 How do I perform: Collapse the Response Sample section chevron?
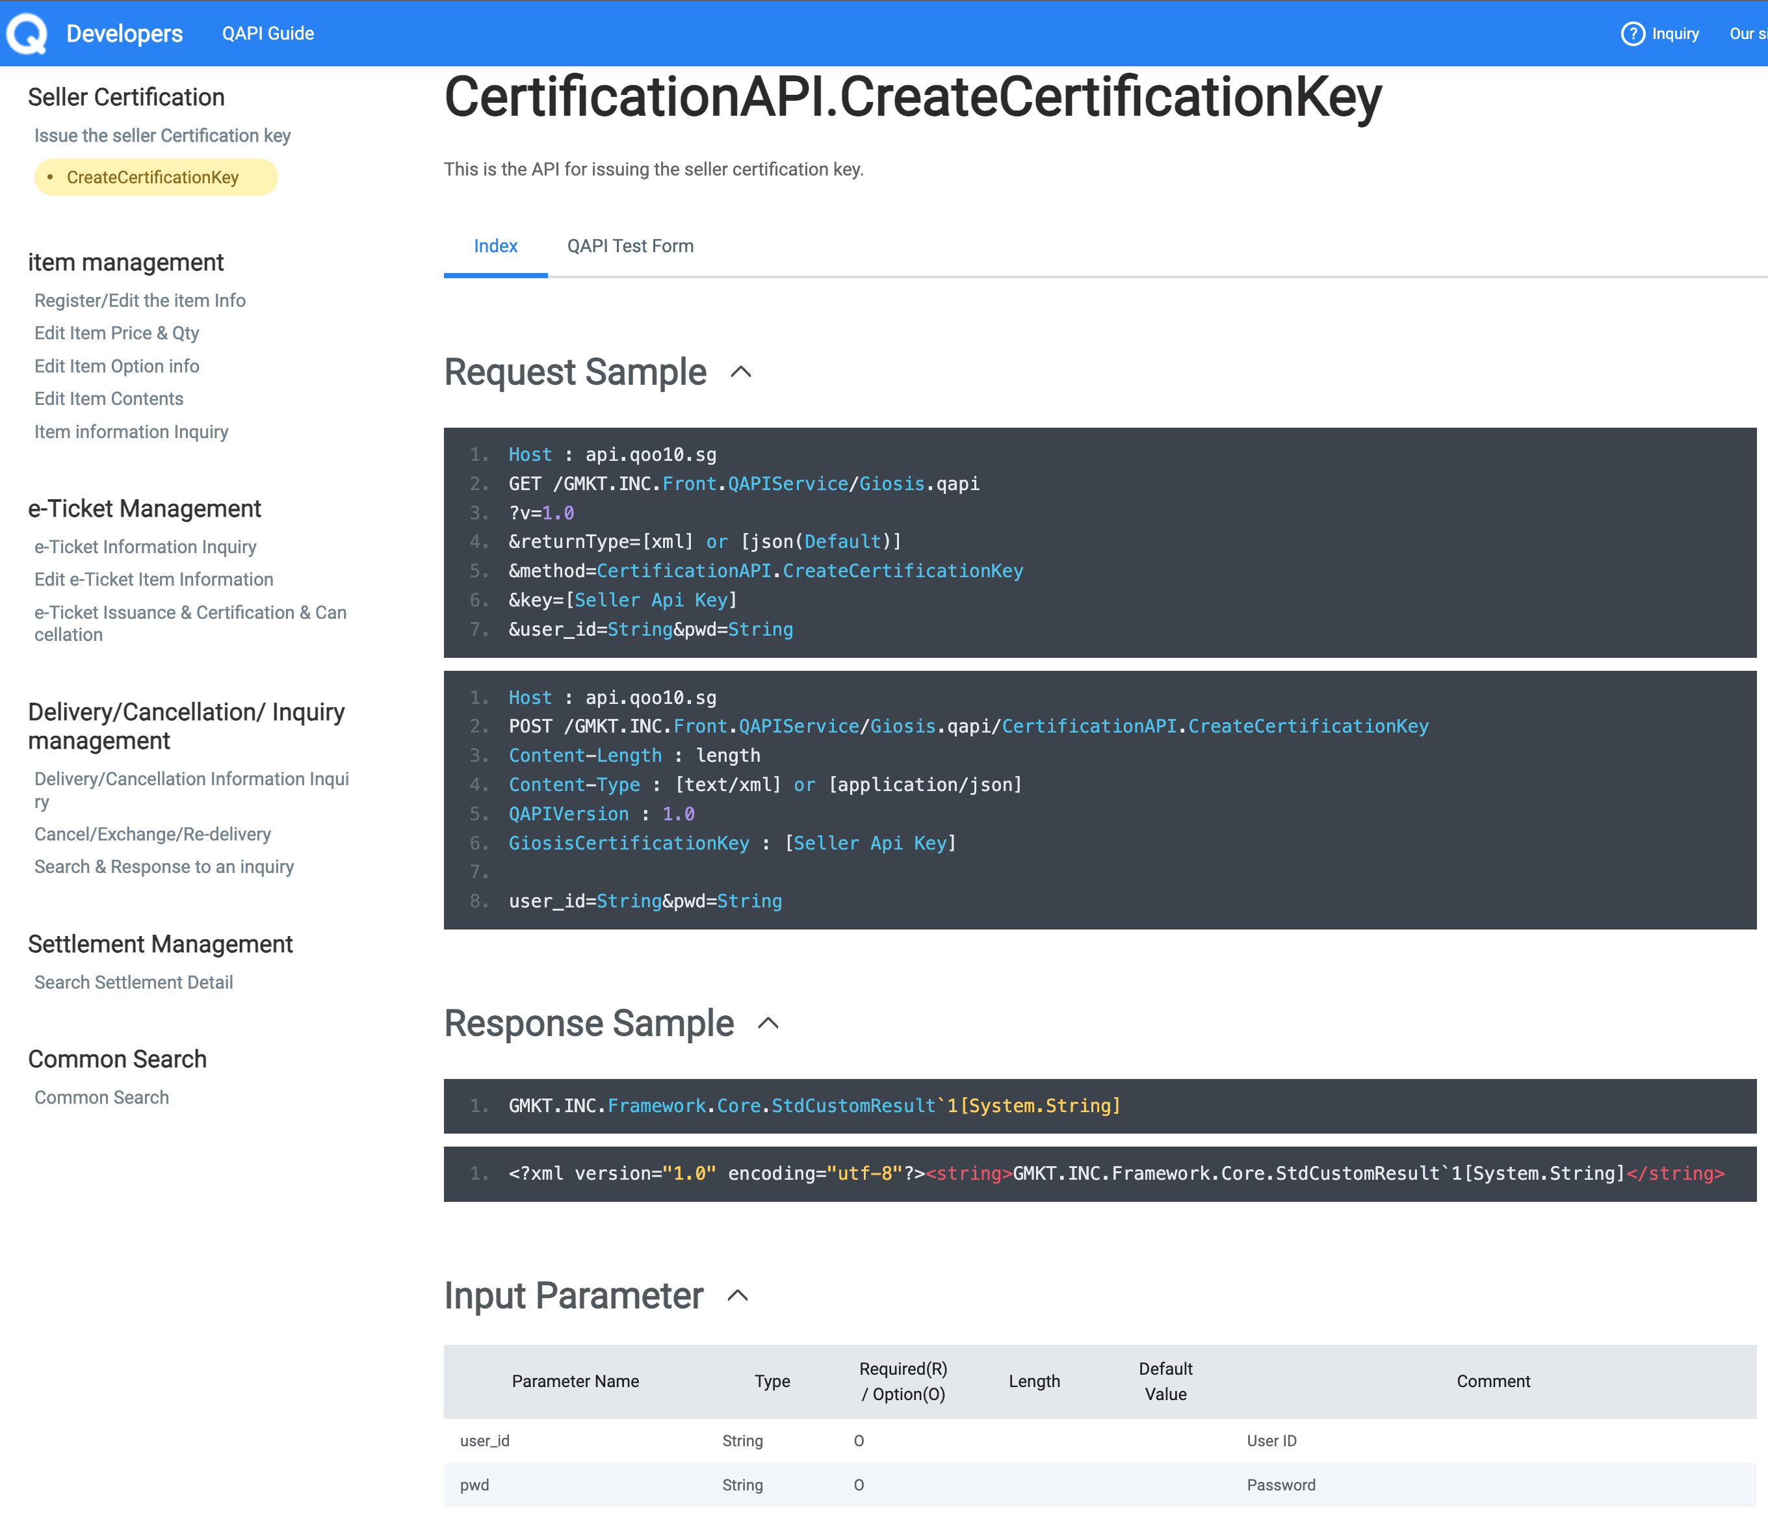coord(768,1023)
